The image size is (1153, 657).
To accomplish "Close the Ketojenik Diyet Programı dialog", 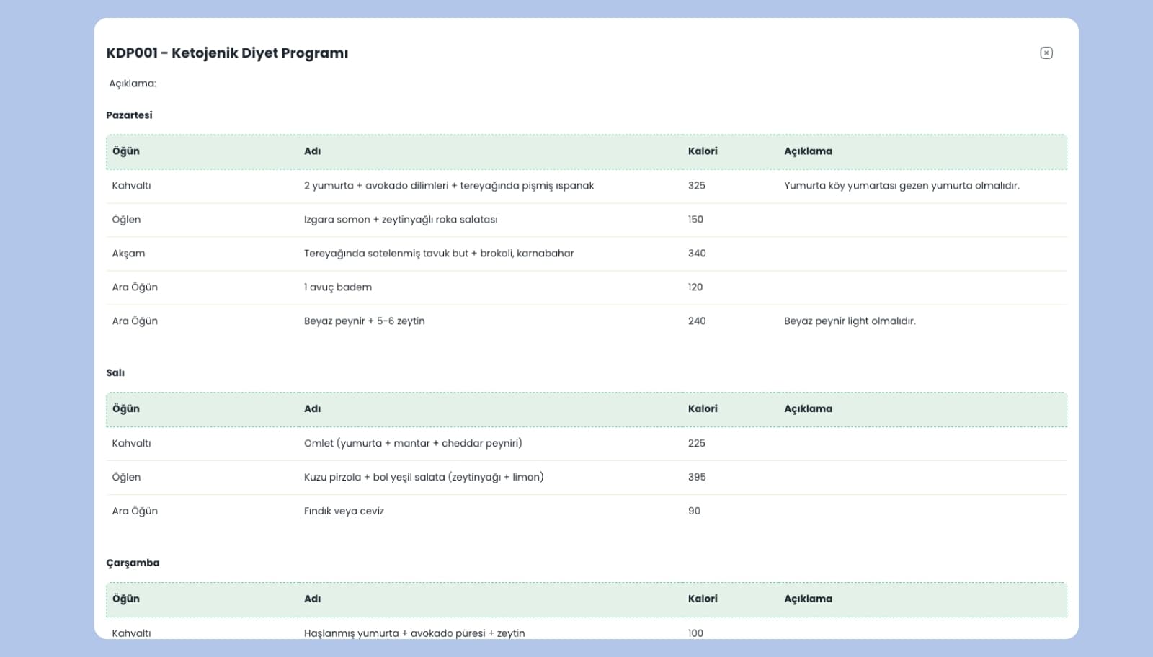I will tap(1046, 53).
